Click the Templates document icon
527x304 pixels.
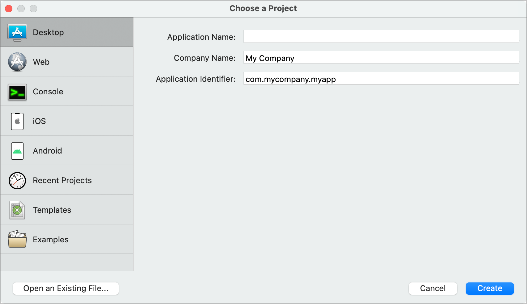click(x=17, y=210)
